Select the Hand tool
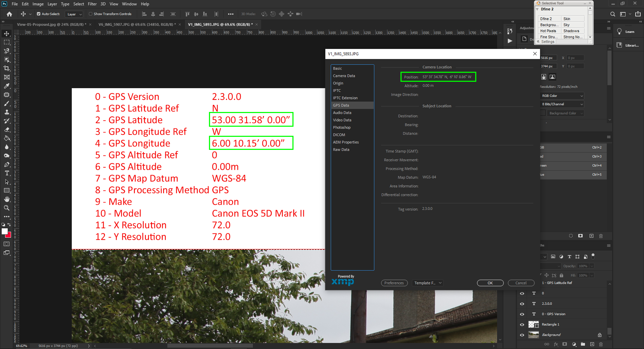The height and width of the screenshot is (349, 644). 7,199
